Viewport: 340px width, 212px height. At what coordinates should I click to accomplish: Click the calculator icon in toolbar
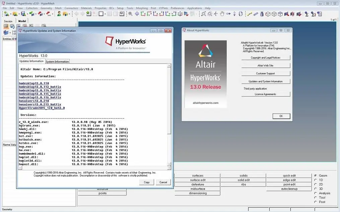(320, 14)
